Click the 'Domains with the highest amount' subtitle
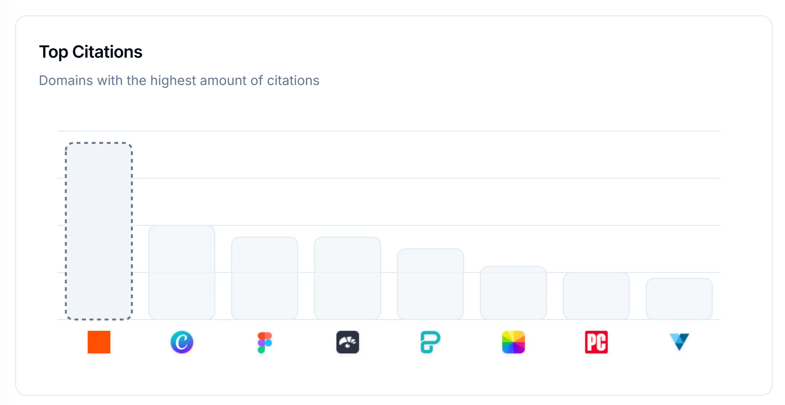Viewport: 785px width, 405px height. click(x=179, y=81)
